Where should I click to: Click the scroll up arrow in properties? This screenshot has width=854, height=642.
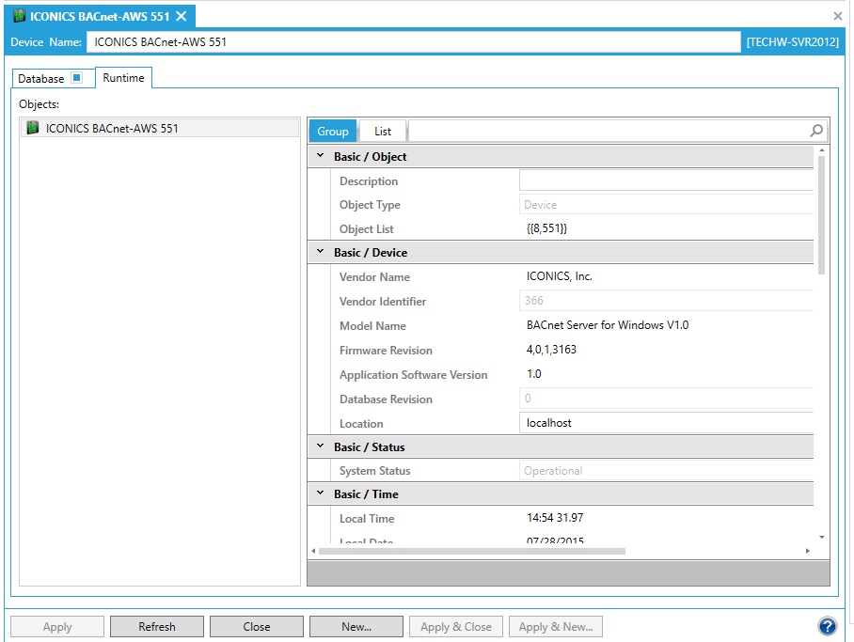click(821, 149)
